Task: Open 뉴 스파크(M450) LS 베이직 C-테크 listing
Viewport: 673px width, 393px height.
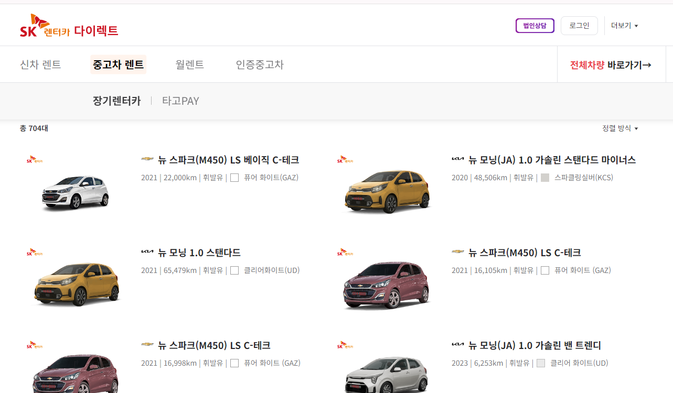Action: coord(228,159)
